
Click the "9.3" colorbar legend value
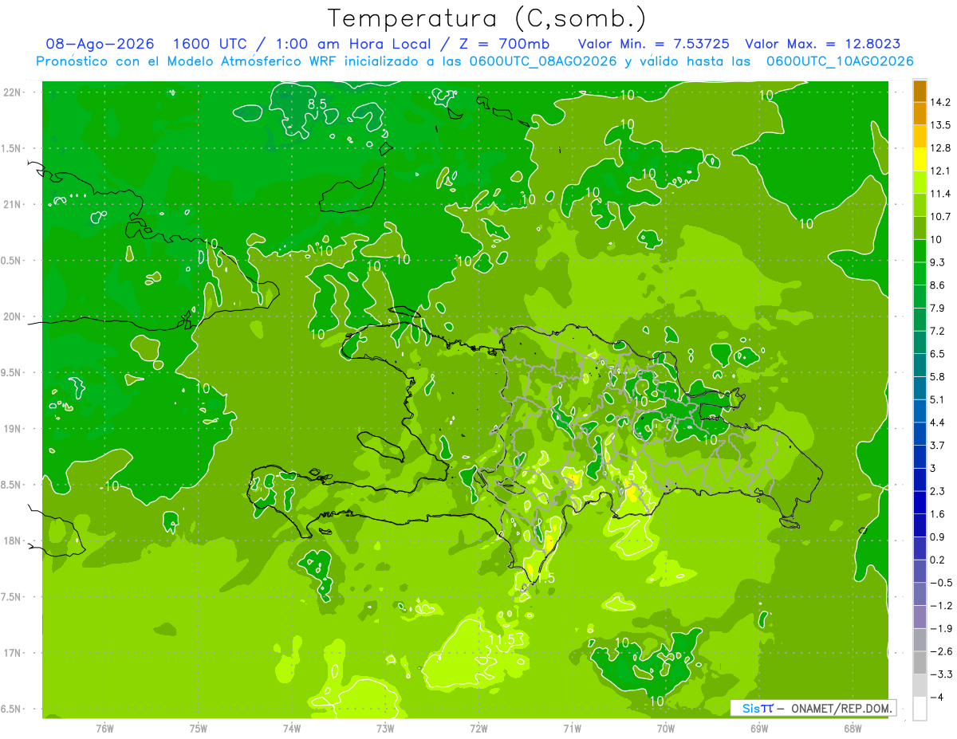tap(938, 262)
